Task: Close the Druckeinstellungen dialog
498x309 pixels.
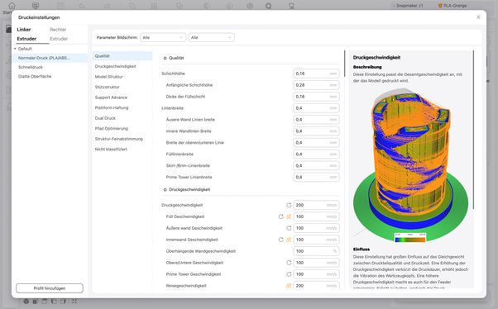Action: click(478, 17)
